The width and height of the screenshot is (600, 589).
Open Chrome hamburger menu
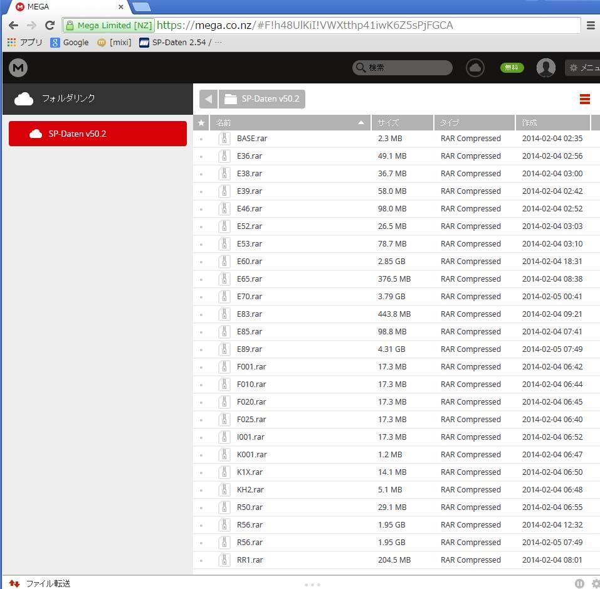click(x=591, y=25)
